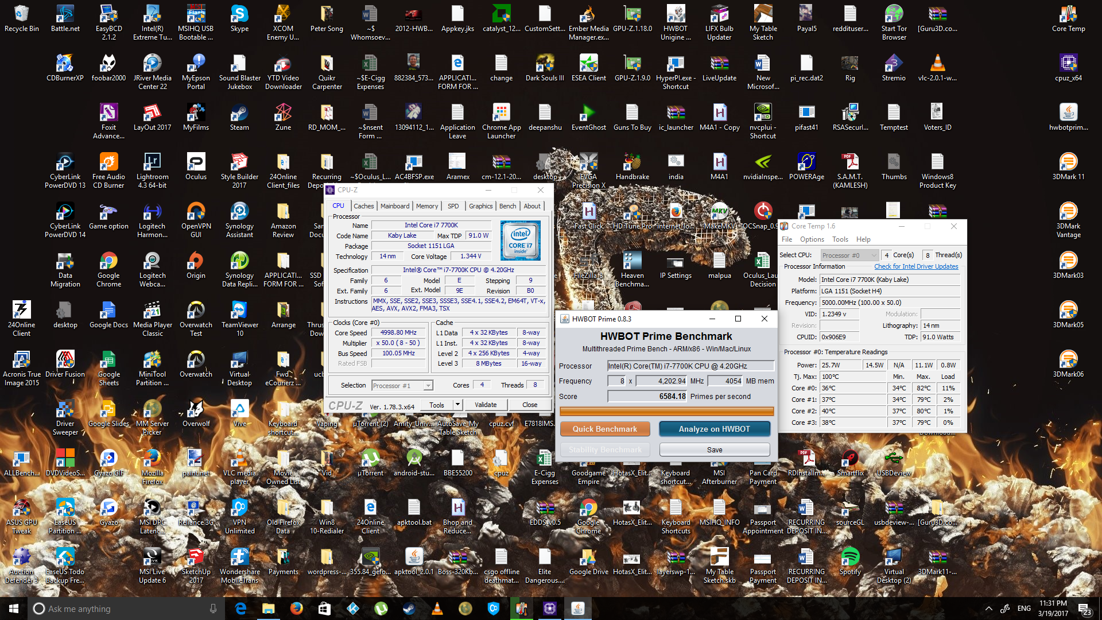
Task: Open the Help menu in Core Temp
Action: [x=863, y=239]
